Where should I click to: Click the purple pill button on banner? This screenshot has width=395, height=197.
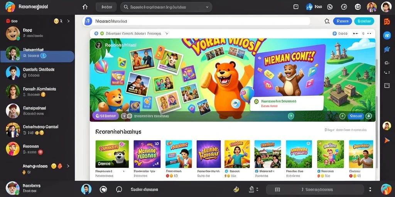click(x=105, y=116)
